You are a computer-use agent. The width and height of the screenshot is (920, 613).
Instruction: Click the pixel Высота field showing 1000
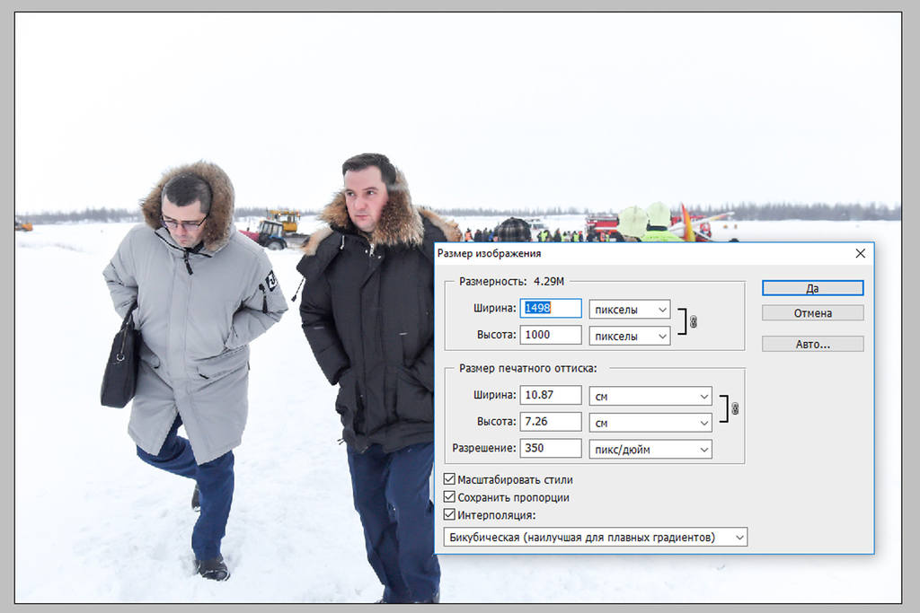click(x=551, y=335)
